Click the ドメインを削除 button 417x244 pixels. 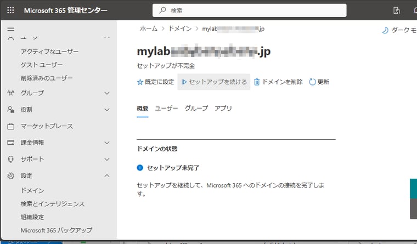[278, 82]
